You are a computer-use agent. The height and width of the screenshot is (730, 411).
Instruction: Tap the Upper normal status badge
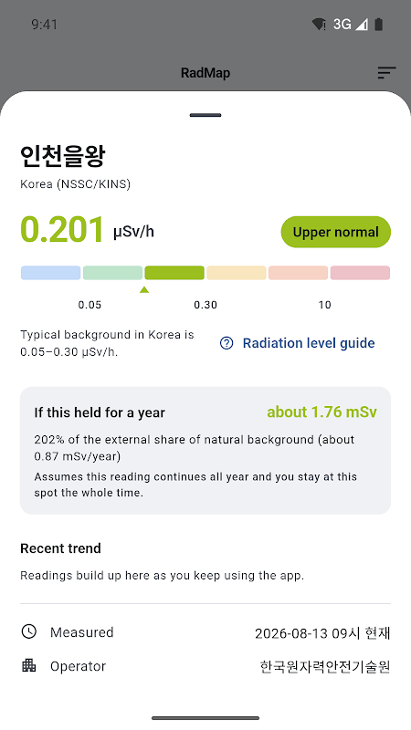tap(335, 232)
